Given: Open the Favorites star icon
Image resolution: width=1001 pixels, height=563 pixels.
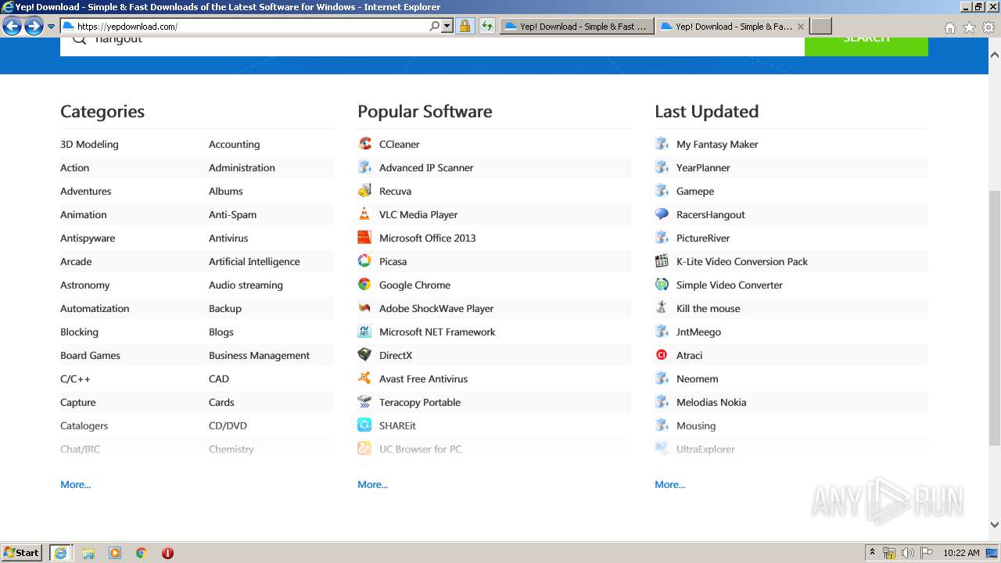Looking at the screenshot, I should 969,27.
